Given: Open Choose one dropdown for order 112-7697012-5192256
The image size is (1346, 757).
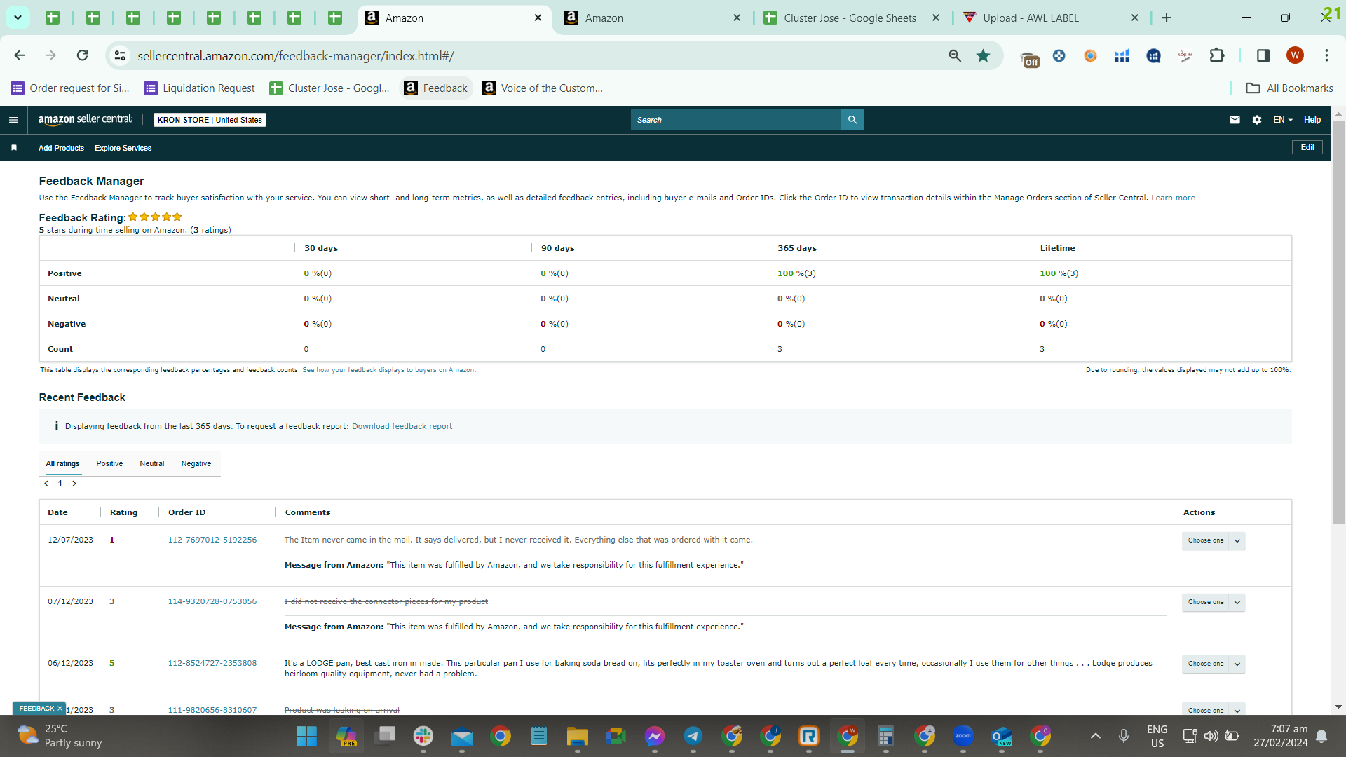Looking at the screenshot, I should pos(1214,540).
